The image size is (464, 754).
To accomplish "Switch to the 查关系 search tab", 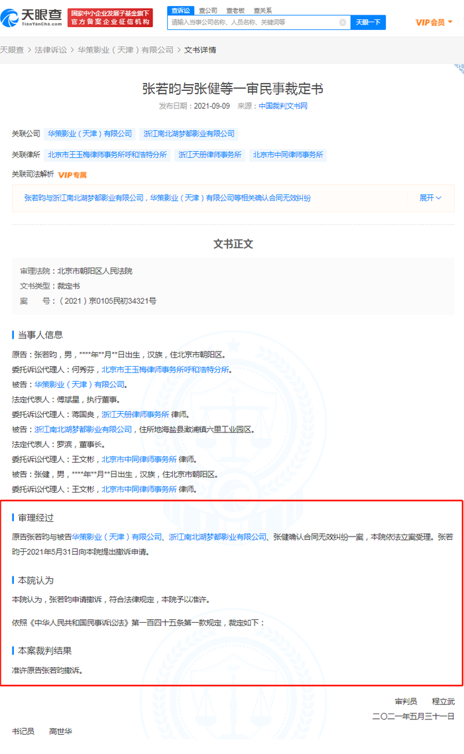I will click(263, 11).
